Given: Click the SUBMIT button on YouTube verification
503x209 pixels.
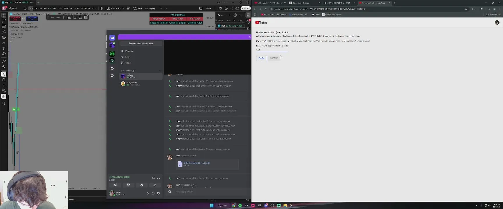Looking at the screenshot, I should (274, 58).
